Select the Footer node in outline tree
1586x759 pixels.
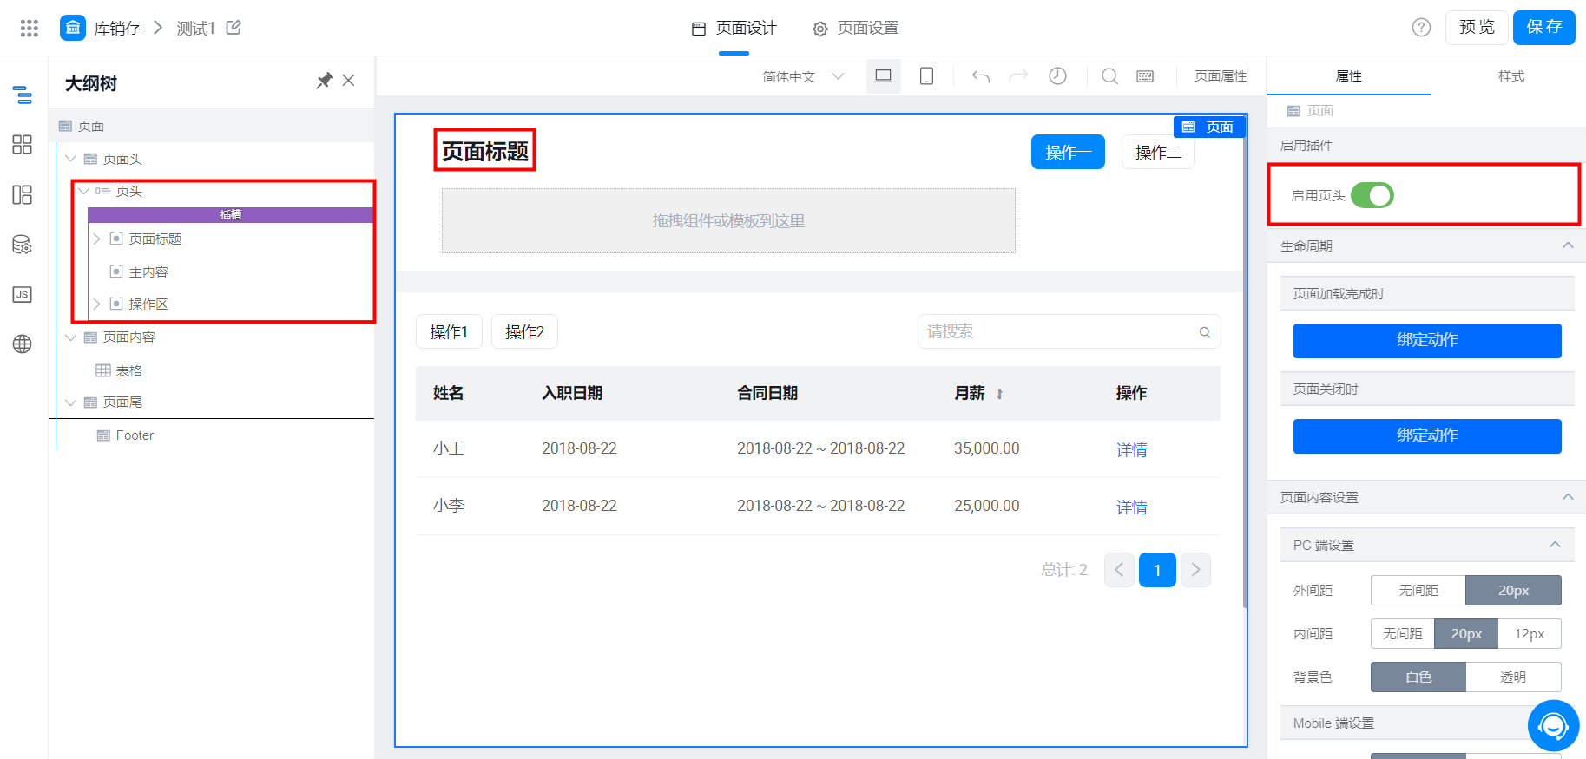click(x=135, y=435)
